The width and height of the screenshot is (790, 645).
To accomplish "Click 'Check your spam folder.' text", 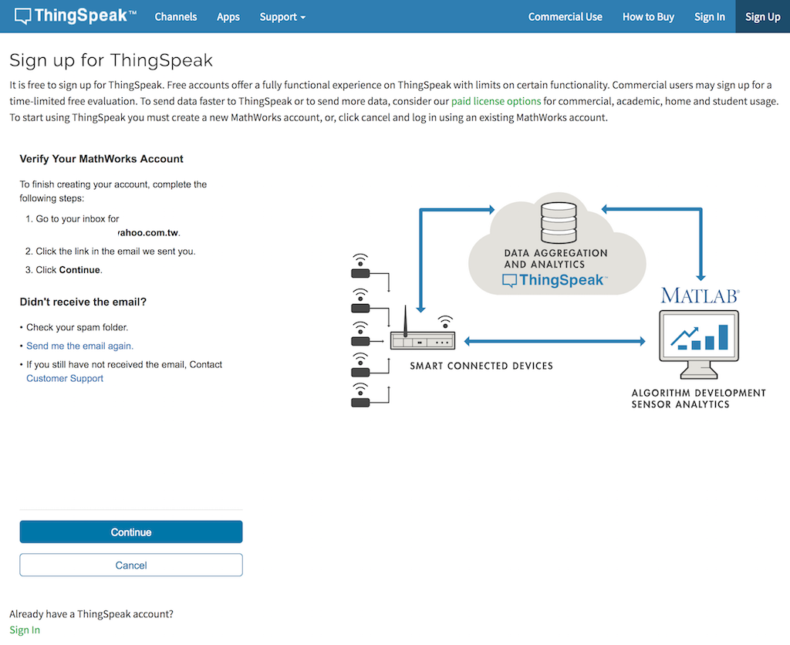I will coord(77,328).
